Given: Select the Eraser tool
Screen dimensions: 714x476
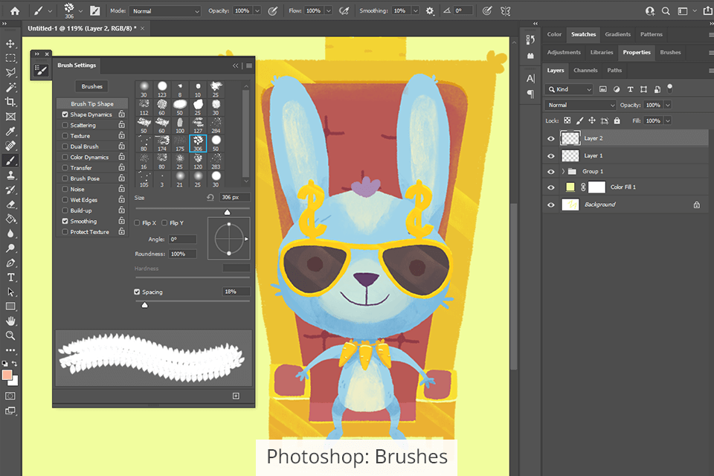Looking at the screenshot, I should coord(10,205).
